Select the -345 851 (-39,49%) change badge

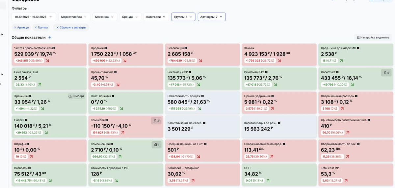[29, 61]
